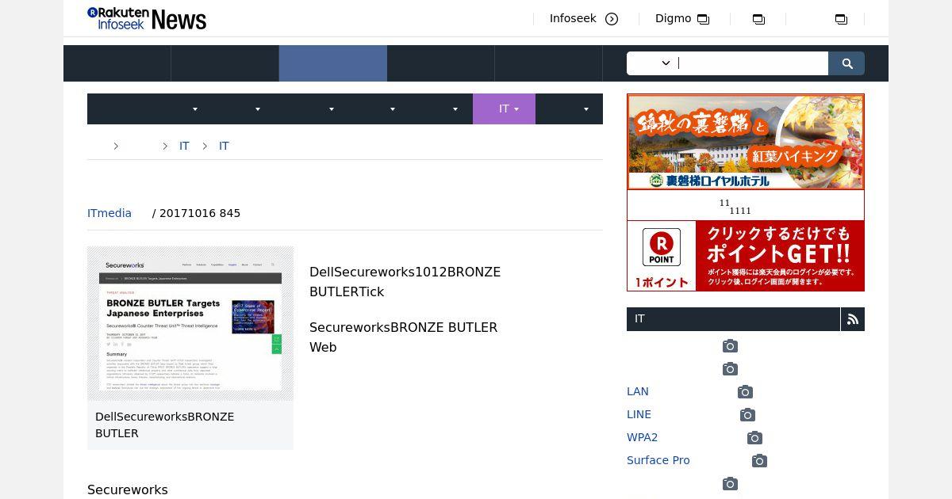Expand the IT category dropdown arrow
The image size is (952, 499).
[x=516, y=109]
